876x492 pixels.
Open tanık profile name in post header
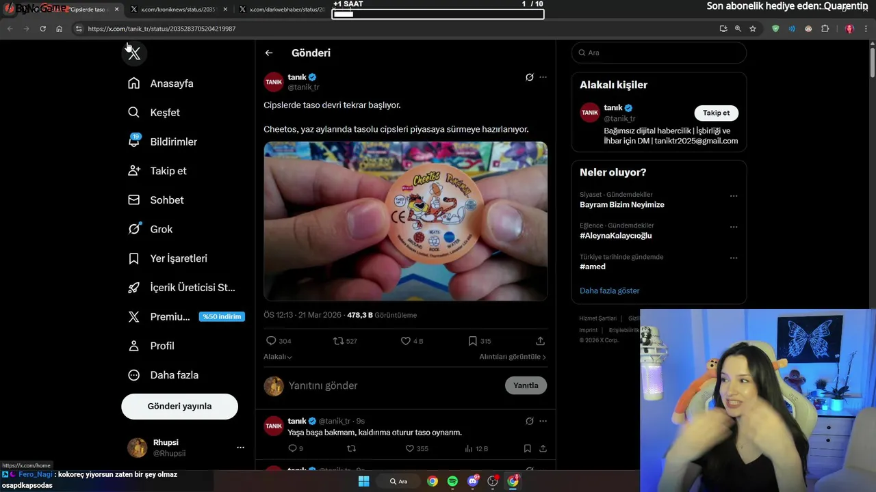[297, 77]
